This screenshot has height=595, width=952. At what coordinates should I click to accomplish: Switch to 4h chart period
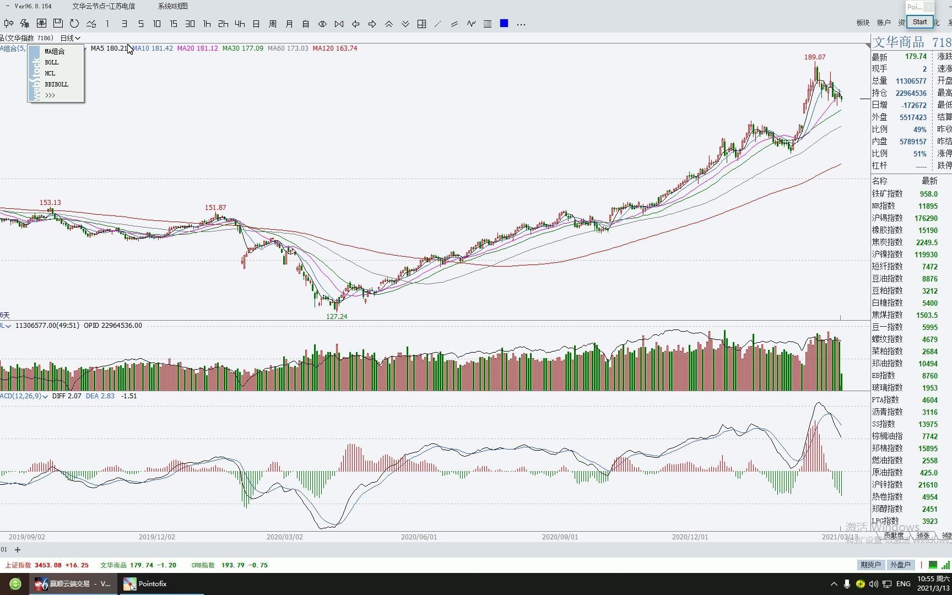coord(240,24)
